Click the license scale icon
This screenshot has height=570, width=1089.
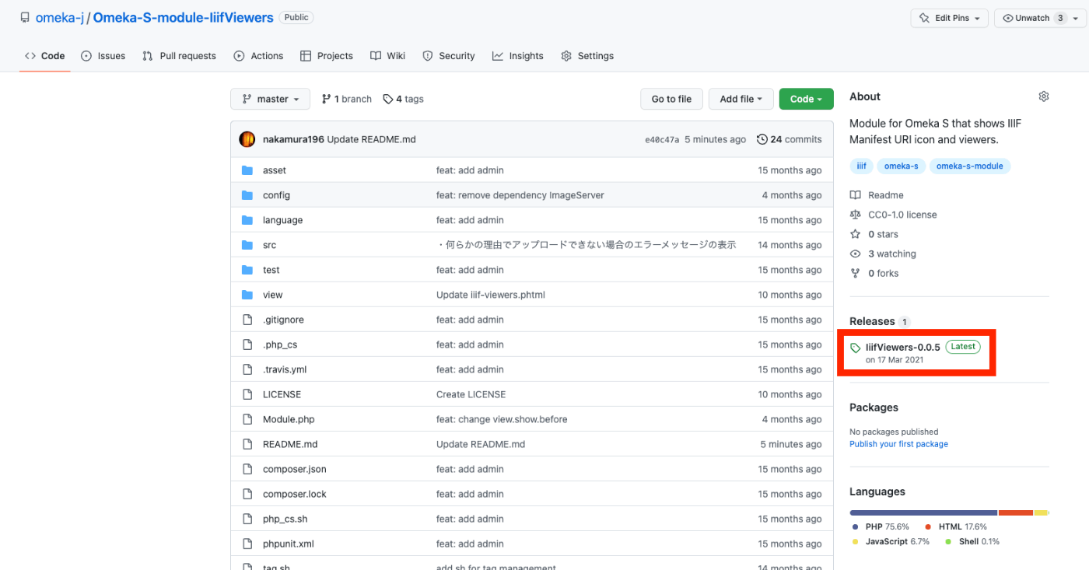tap(856, 215)
